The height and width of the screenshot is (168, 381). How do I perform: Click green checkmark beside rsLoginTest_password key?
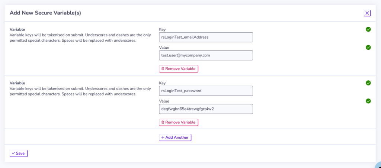tap(368, 83)
